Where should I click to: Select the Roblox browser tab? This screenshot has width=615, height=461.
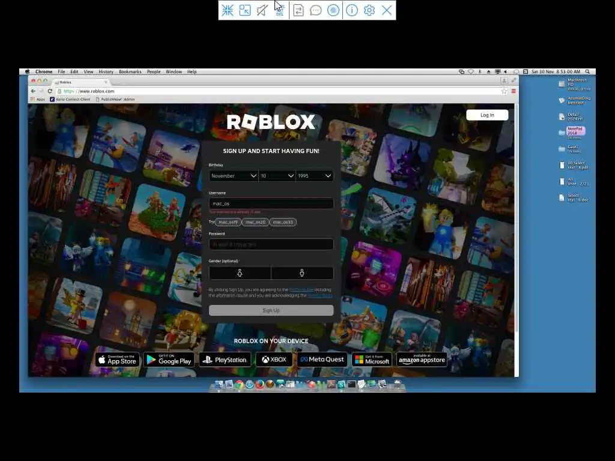pyautogui.click(x=81, y=82)
